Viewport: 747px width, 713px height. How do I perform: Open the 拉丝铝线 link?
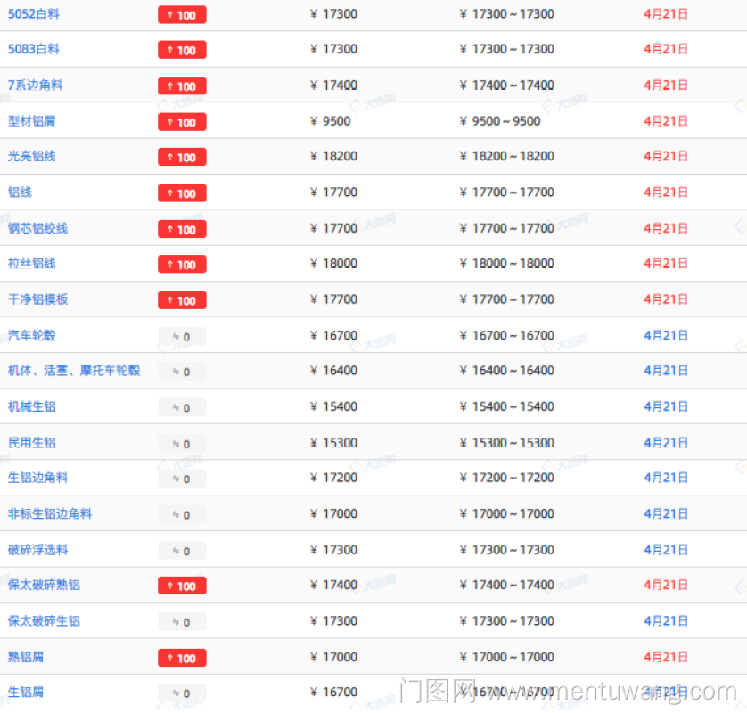(32, 264)
